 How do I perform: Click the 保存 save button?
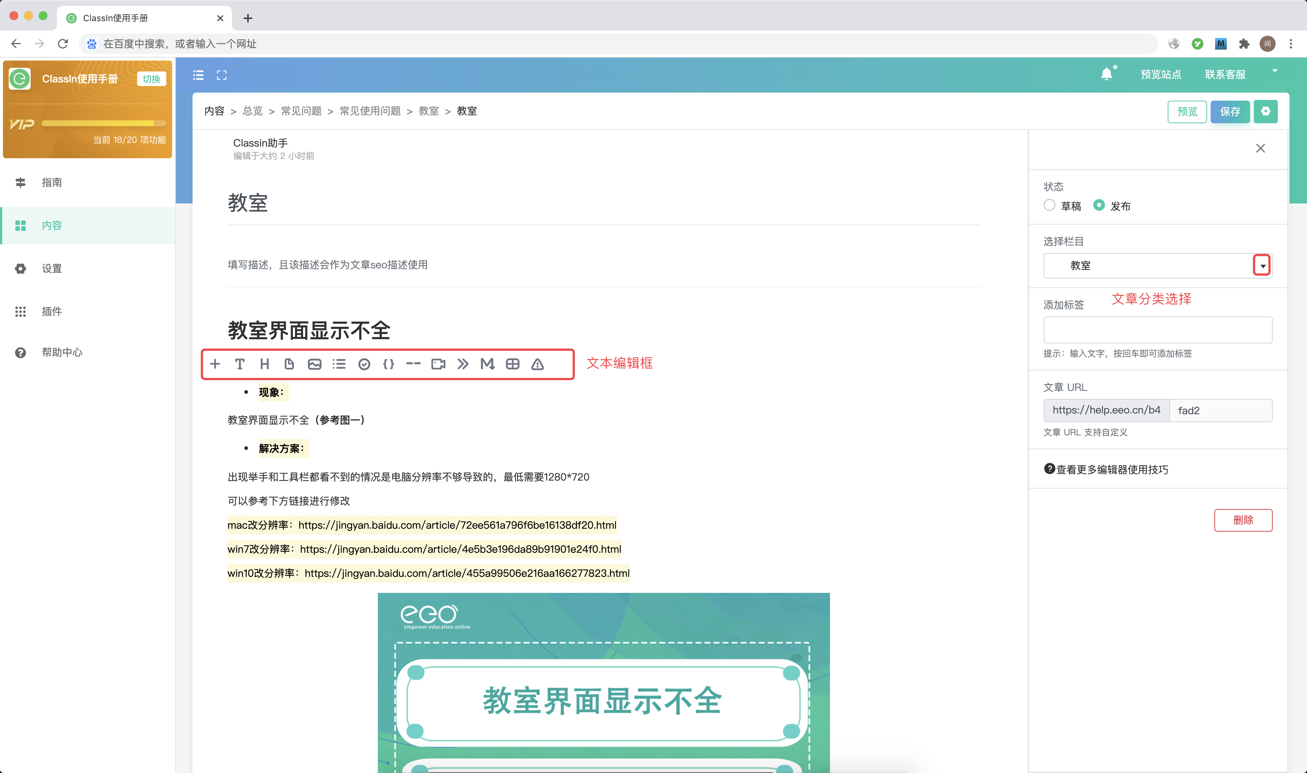pyautogui.click(x=1230, y=112)
